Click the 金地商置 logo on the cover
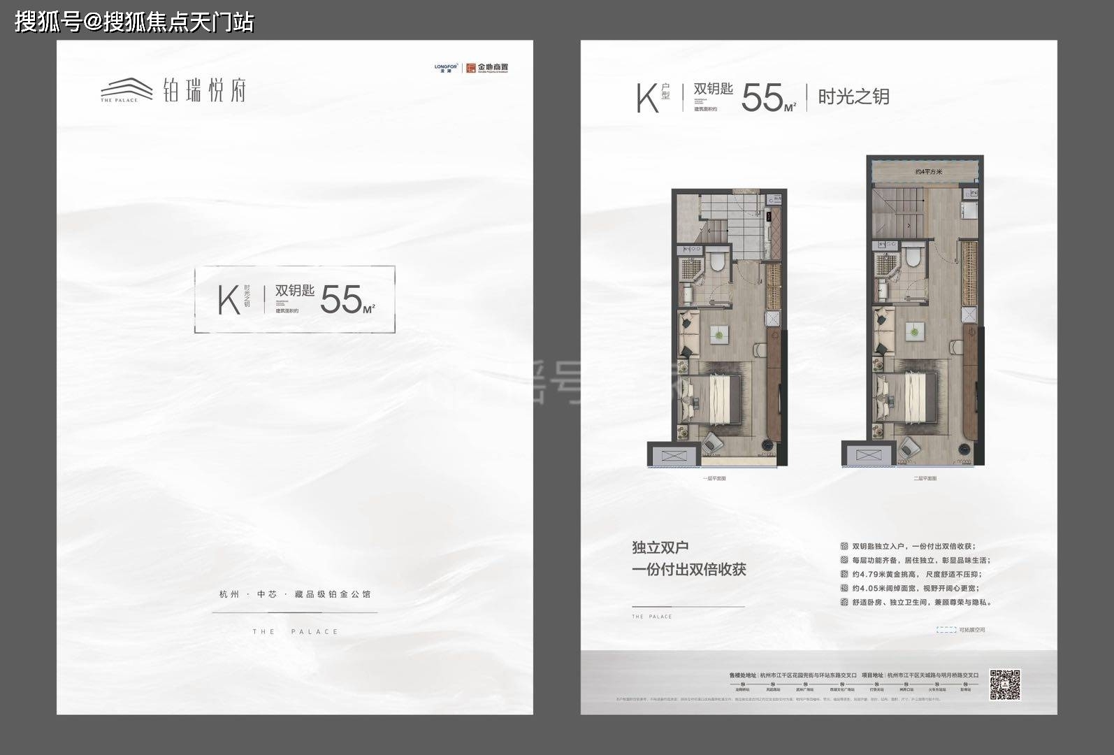 click(x=488, y=68)
